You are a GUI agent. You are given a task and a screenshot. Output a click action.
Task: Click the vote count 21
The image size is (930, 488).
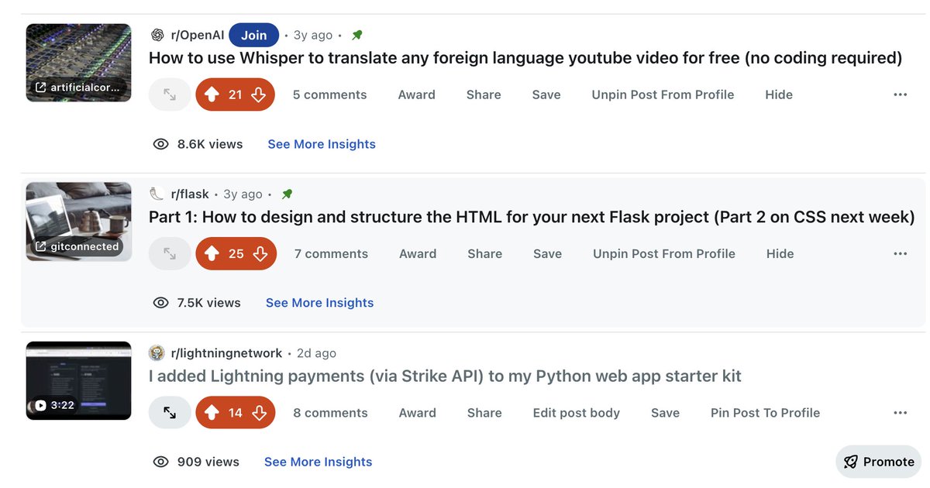(236, 95)
